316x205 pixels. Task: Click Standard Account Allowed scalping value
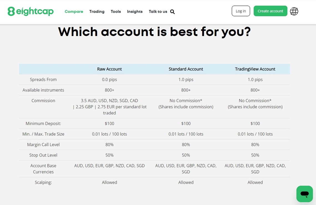coord(186,182)
